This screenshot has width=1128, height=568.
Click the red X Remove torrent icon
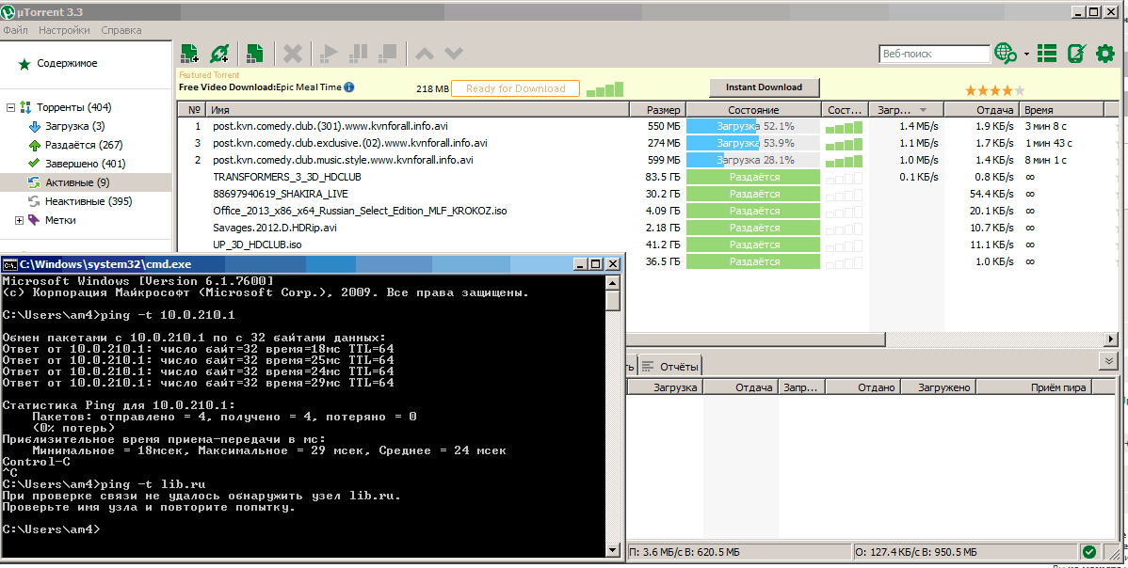[x=293, y=54]
